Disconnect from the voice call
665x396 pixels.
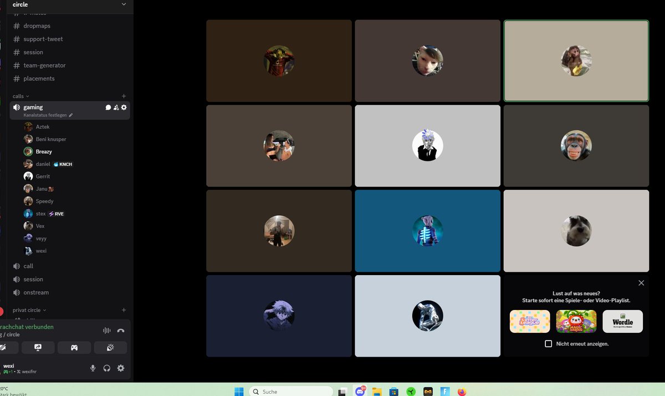pos(121,331)
